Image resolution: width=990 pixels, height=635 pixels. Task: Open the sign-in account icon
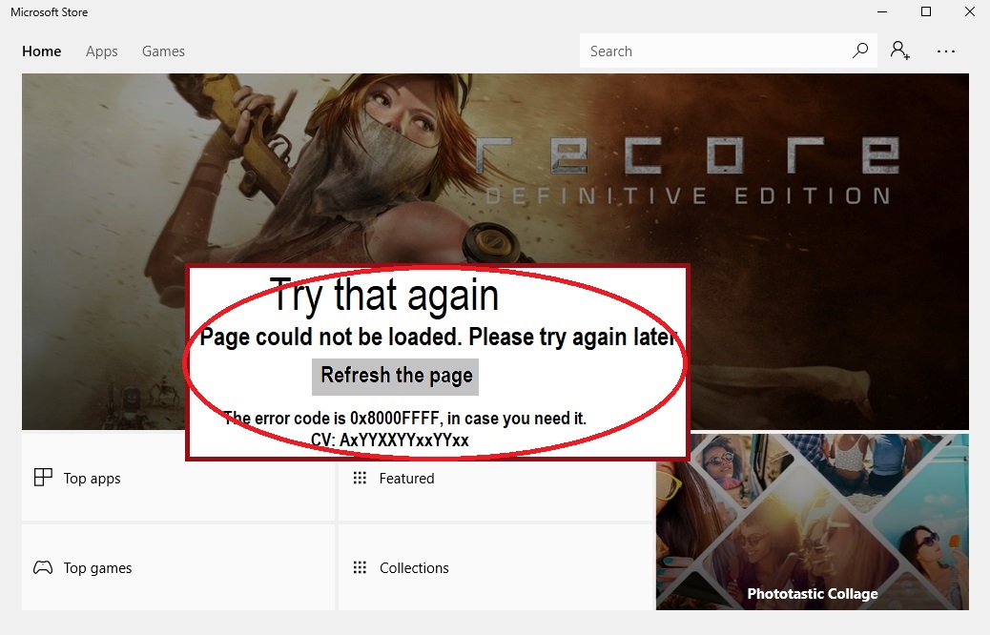click(x=899, y=51)
